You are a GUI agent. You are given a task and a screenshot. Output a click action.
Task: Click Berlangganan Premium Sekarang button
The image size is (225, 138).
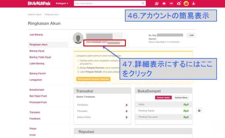point(93,79)
